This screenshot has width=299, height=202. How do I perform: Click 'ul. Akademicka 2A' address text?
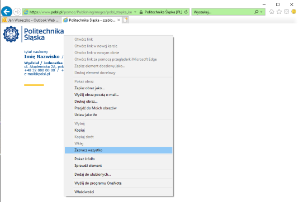tap(40, 66)
